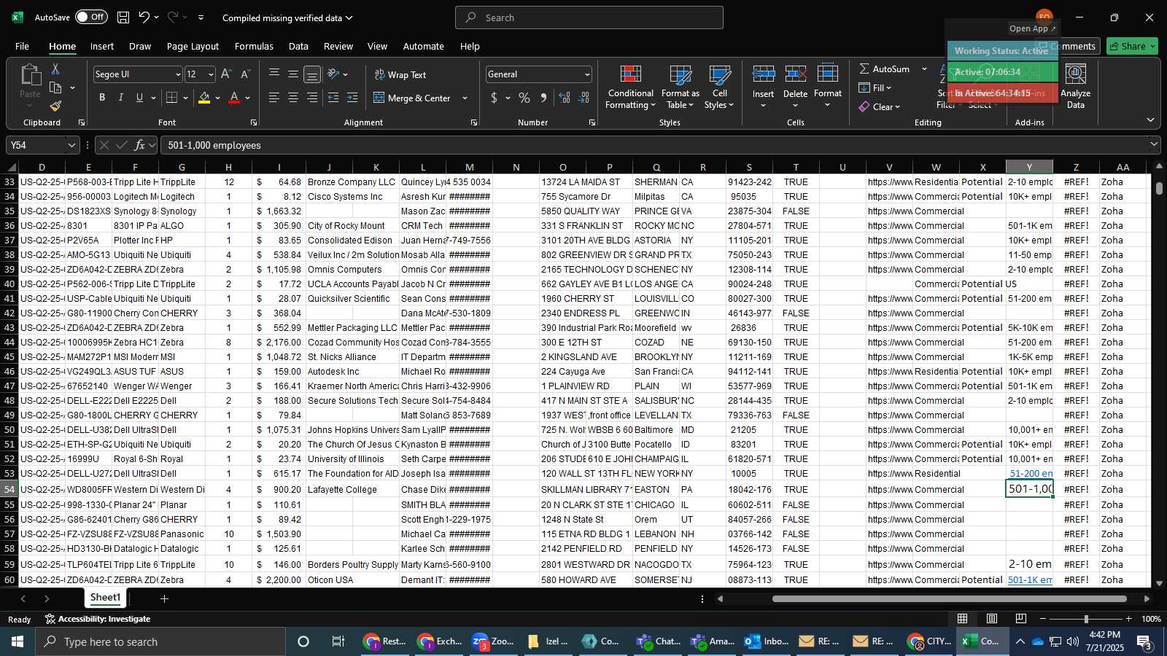
Task: Switch to the Review tab
Action: coord(338,46)
